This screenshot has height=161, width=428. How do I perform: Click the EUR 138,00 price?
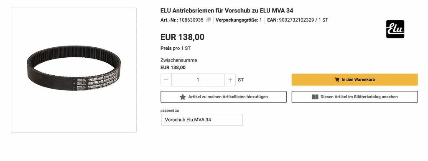point(182,37)
